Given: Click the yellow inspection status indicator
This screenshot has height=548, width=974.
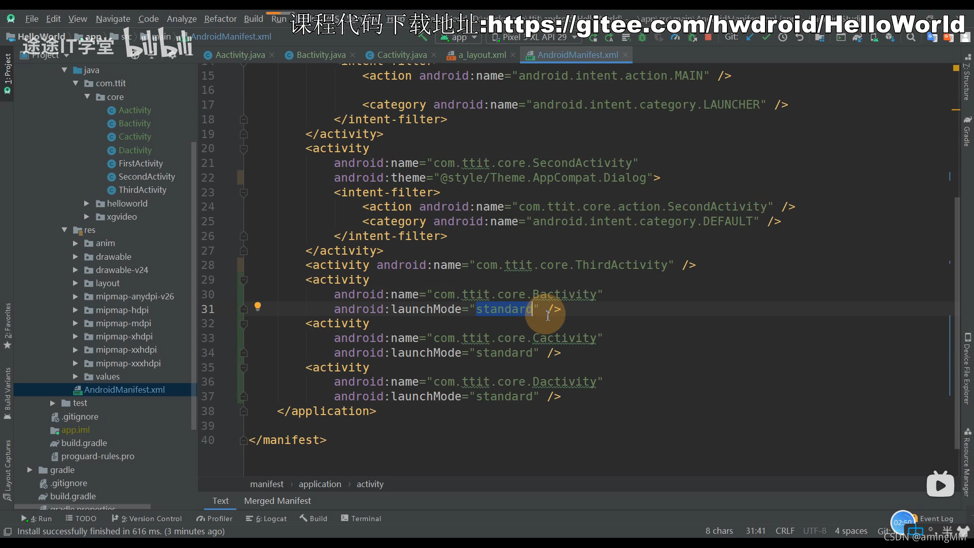Looking at the screenshot, I should 956,68.
